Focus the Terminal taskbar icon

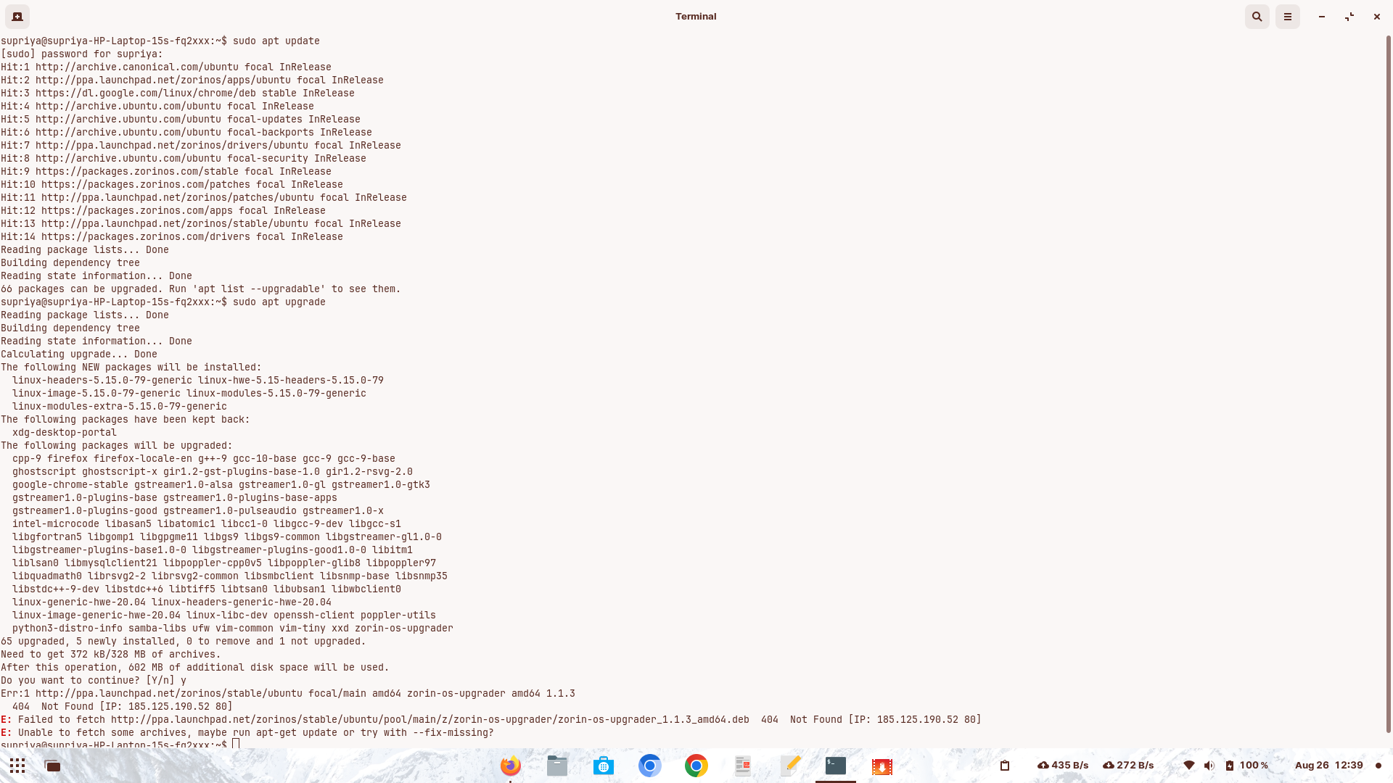pos(836,766)
